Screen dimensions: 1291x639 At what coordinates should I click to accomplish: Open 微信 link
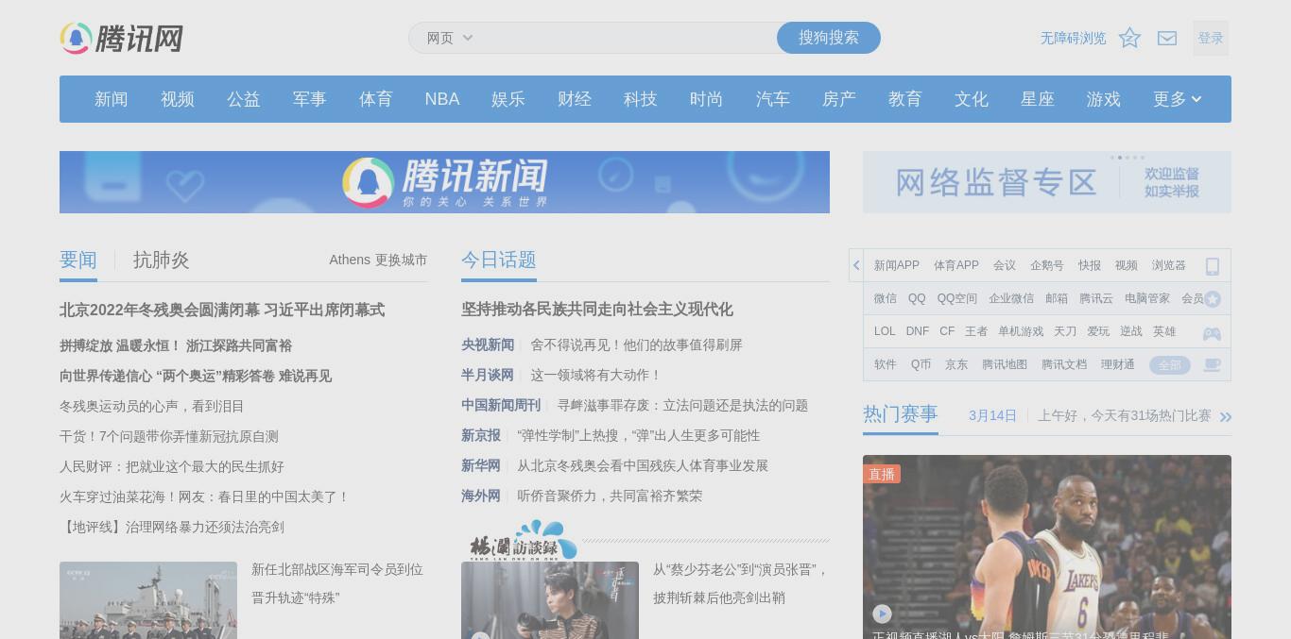coord(886,298)
